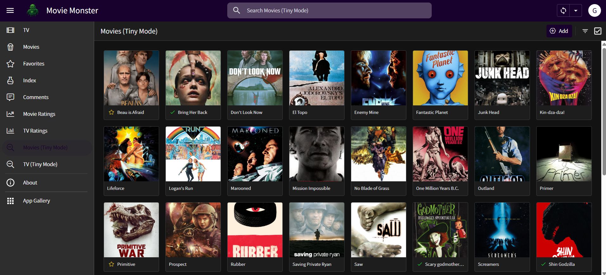
Task: Click the search magnifier icon
Action: tap(236, 10)
